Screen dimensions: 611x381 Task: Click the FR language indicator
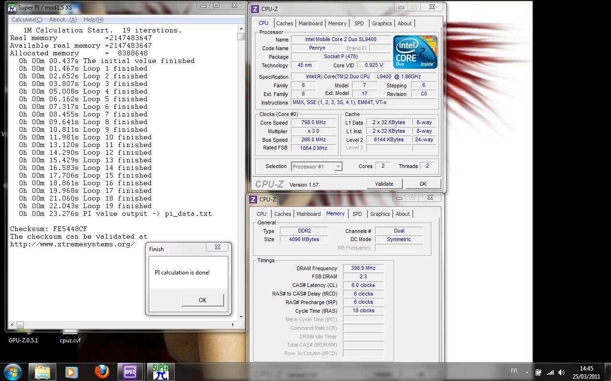coord(514,371)
